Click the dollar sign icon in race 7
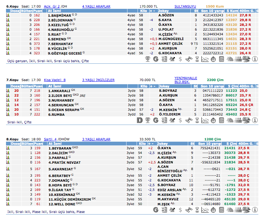The width and height of the screenshot is (265, 218). tap(180, 120)
